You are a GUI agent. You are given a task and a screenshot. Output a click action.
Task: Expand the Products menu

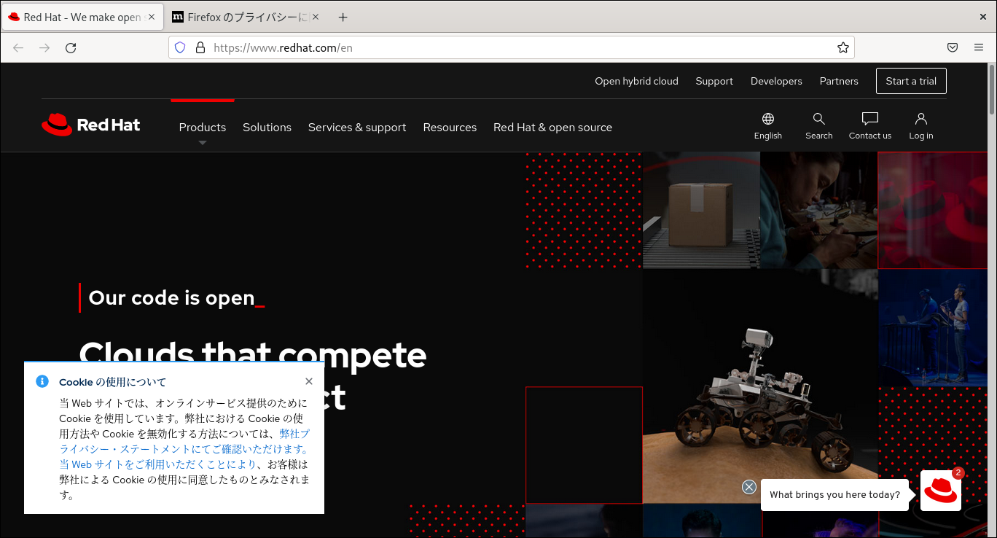pyautogui.click(x=203, y=127)
